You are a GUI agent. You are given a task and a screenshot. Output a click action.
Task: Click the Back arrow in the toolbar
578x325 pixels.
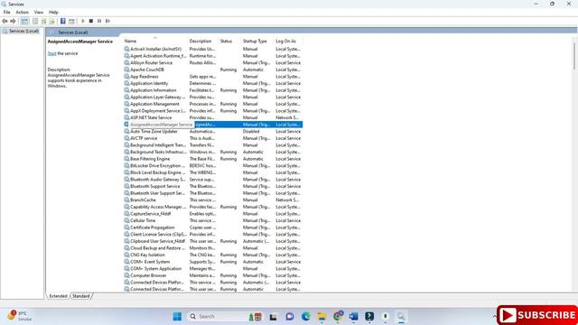coord(5,21)
